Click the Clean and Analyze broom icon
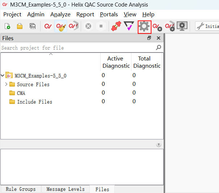Image resolution: width=219 pixels, height=193 pixels. tap(60, 26)
